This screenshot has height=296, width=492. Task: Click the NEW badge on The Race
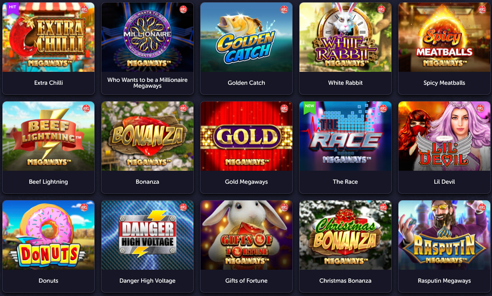[309, 106]
